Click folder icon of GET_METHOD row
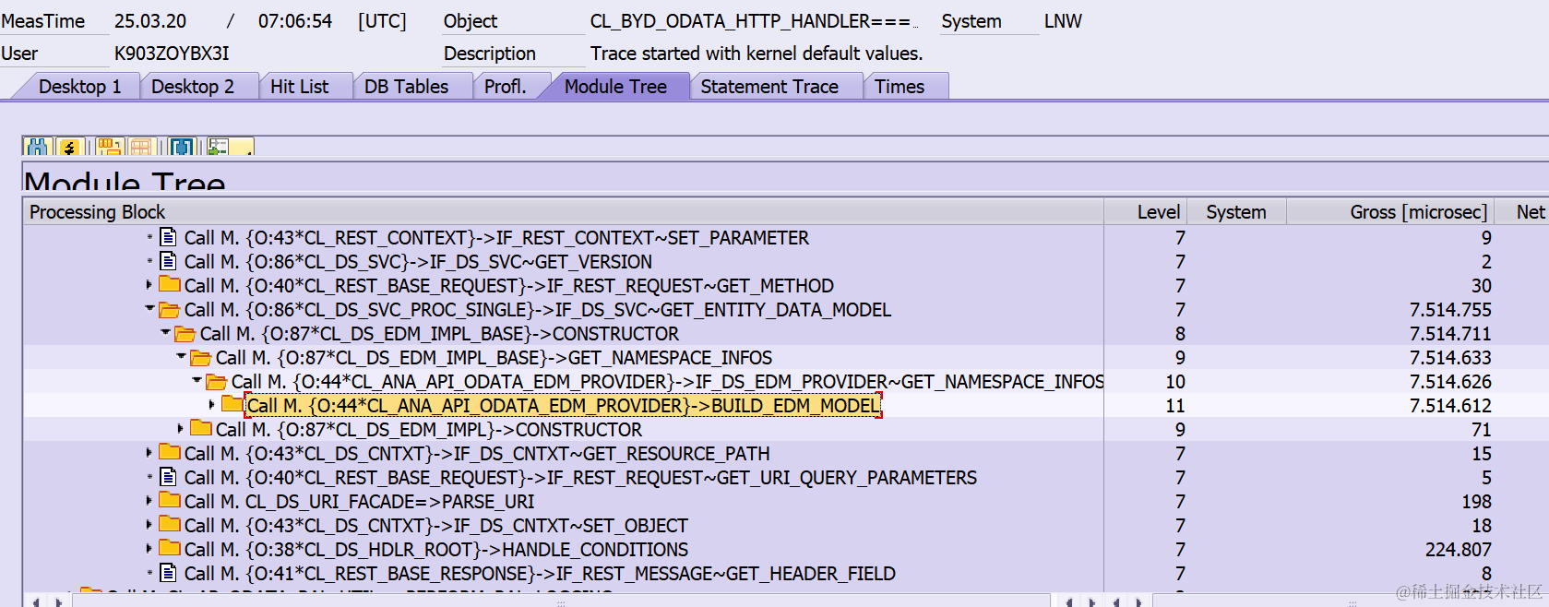1549x607 pixels. pos(169,284)
